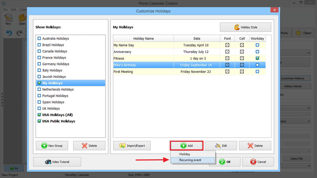Check Australia Holidays checkbox

tap(39, 38)
